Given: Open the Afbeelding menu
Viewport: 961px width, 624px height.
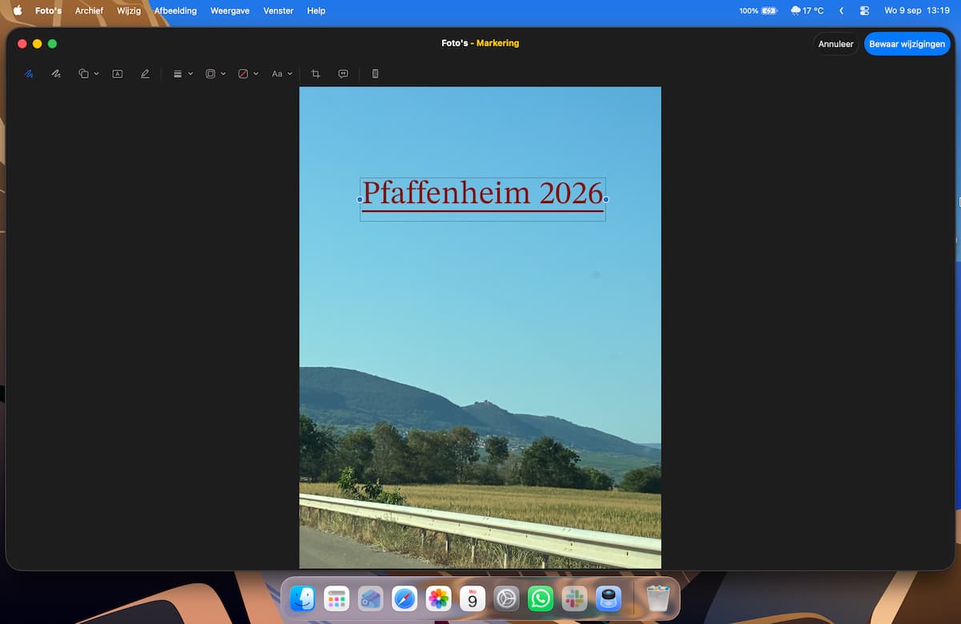Looking at the screenshot, I should [x=175, y=10].
